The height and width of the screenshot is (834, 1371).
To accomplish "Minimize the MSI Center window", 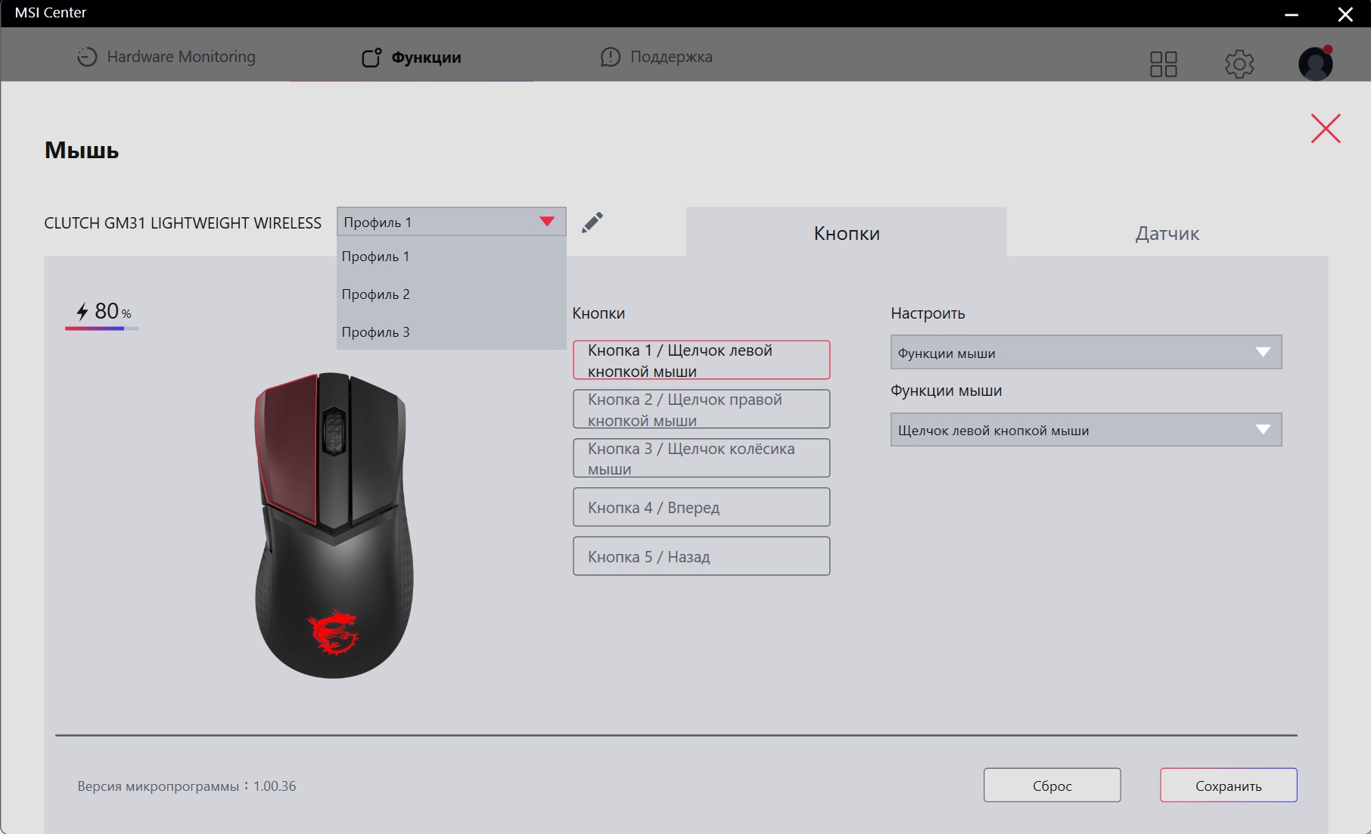I will (x=1292, y=14).
